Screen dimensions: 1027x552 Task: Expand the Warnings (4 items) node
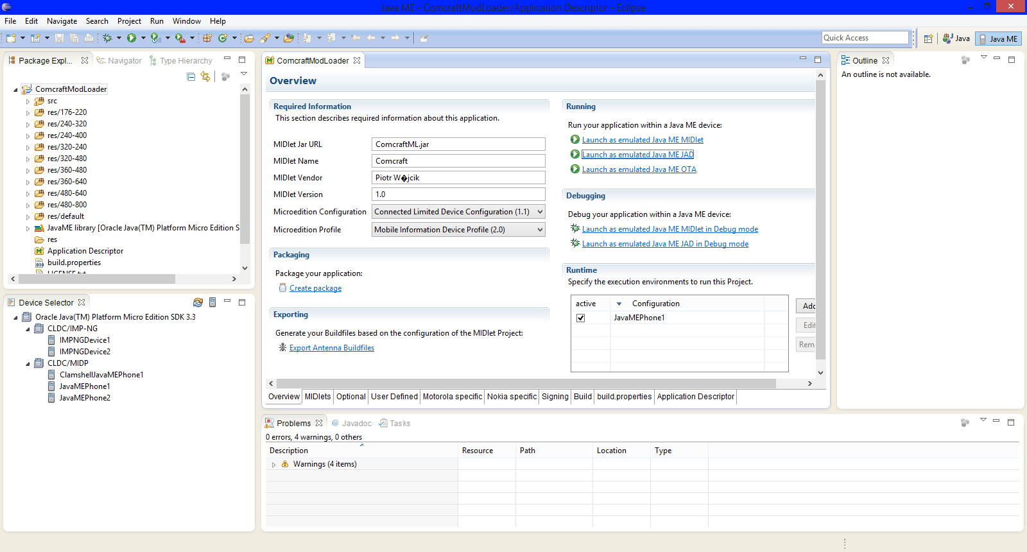pyautogui.click(x=273, y=465)
